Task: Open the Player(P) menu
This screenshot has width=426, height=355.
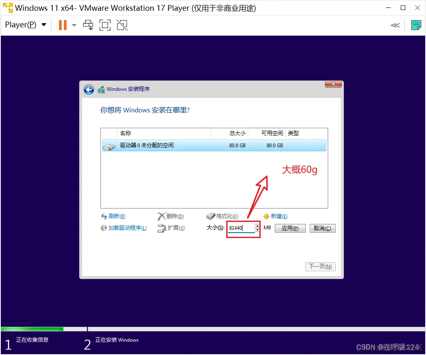Action: 26,25
